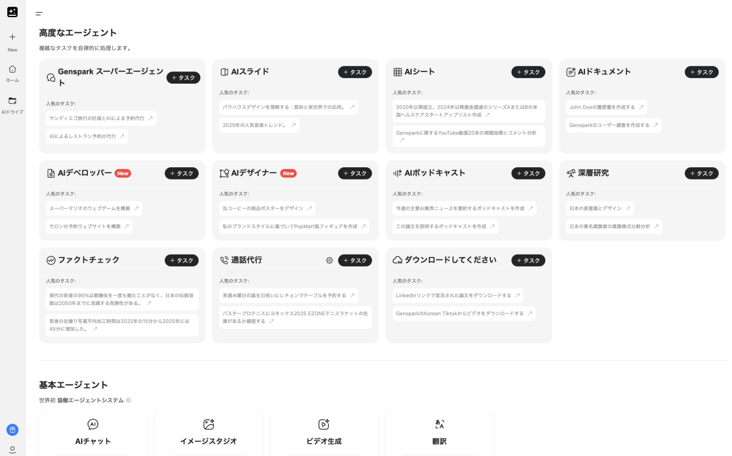Select the イメージスタジオ agent card
The width and height of the screenshot is (732, 456).
208,433
